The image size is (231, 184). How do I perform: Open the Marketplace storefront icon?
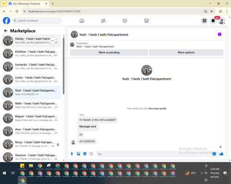pos(146,21)
